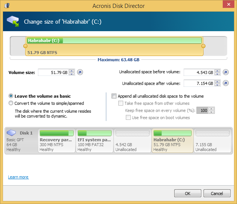Click the resize volume icon in header
The height and width of the screenshot is (204, 237).
tap(13, 22)
